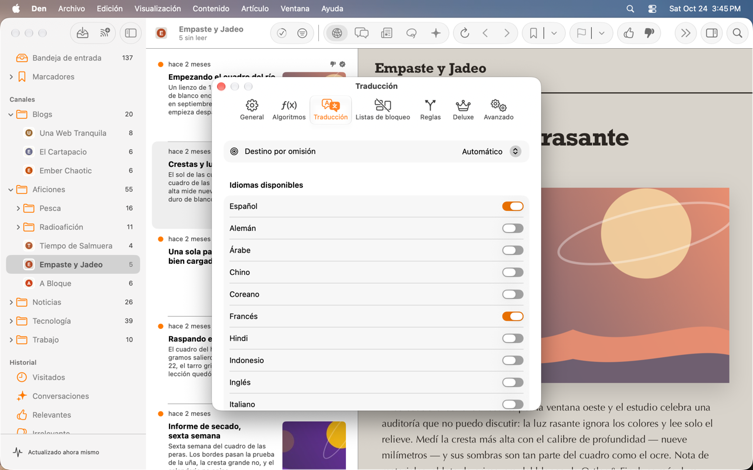The height and width of the screenshot is (470, 753).
Task: Click the thumbs up icon in toolbar
Action: (629, 33)
